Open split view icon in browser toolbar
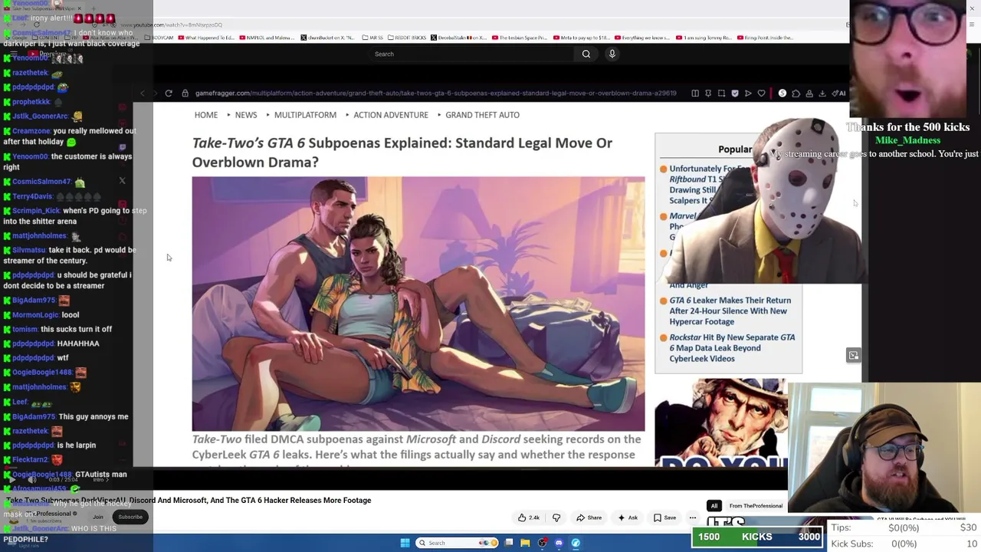This screenshot has height=552, width=981. [695, 94]
